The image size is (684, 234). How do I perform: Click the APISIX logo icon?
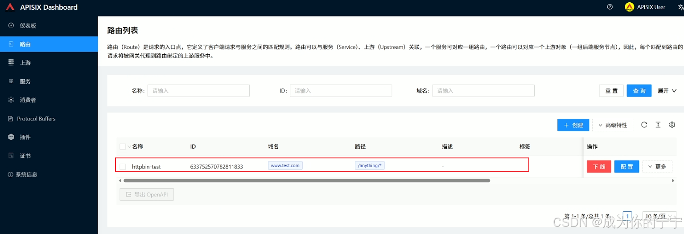pyautogui.click(x=10, y=7)
